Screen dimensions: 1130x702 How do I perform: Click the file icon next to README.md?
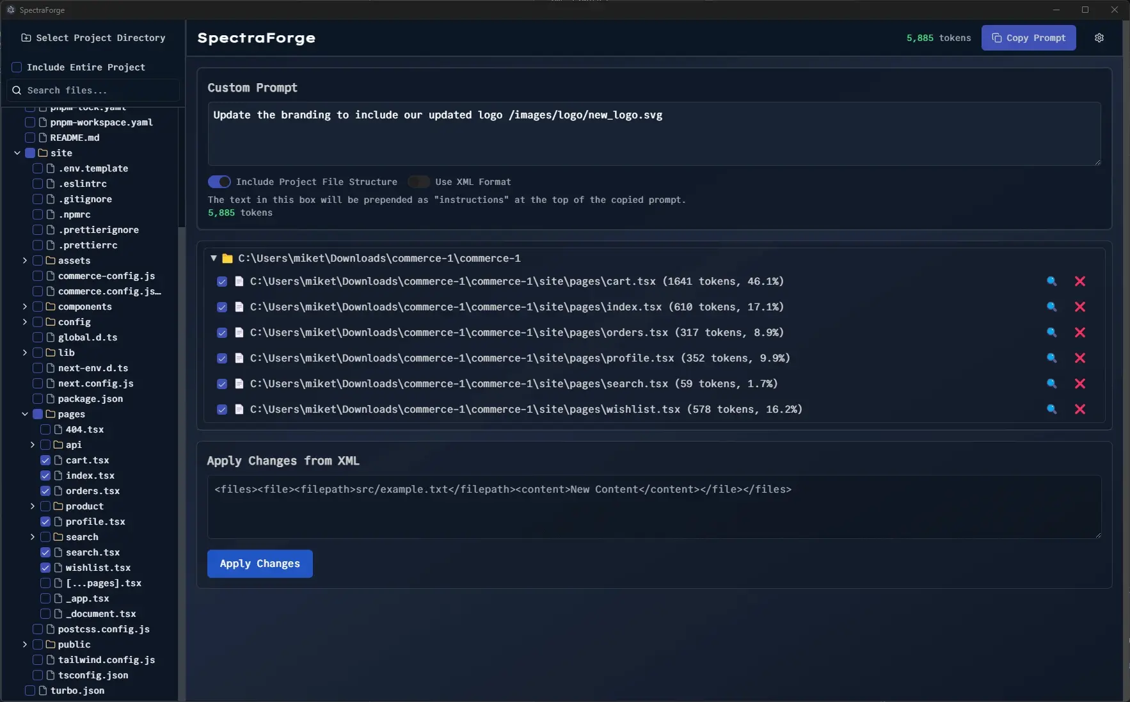coord(43,138)
